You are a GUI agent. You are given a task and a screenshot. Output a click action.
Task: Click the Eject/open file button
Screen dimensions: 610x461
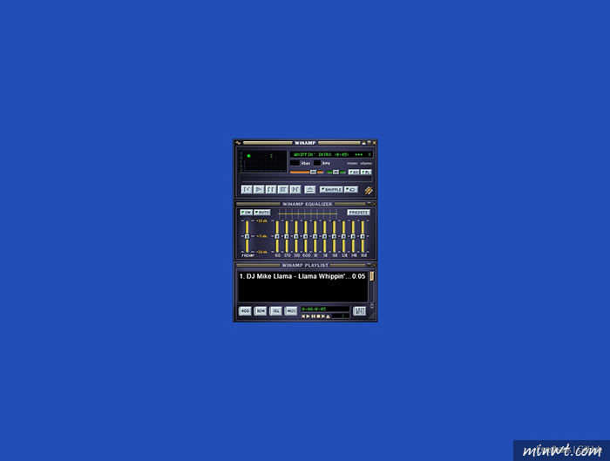[x=309, y=189]
